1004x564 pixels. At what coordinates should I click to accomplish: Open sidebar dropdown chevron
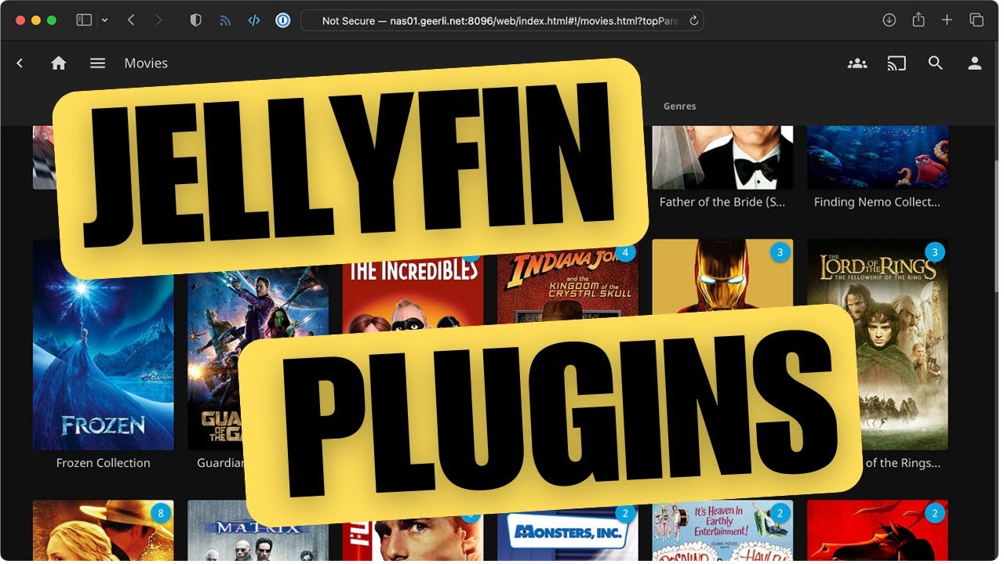[x=105, y=20]
